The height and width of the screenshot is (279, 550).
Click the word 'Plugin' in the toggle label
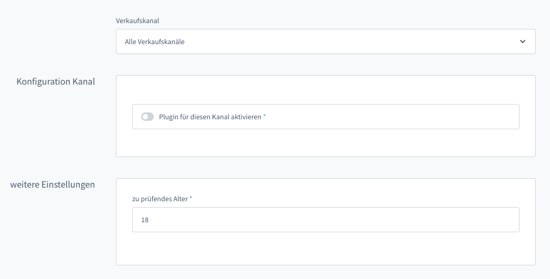click(168, 117)
